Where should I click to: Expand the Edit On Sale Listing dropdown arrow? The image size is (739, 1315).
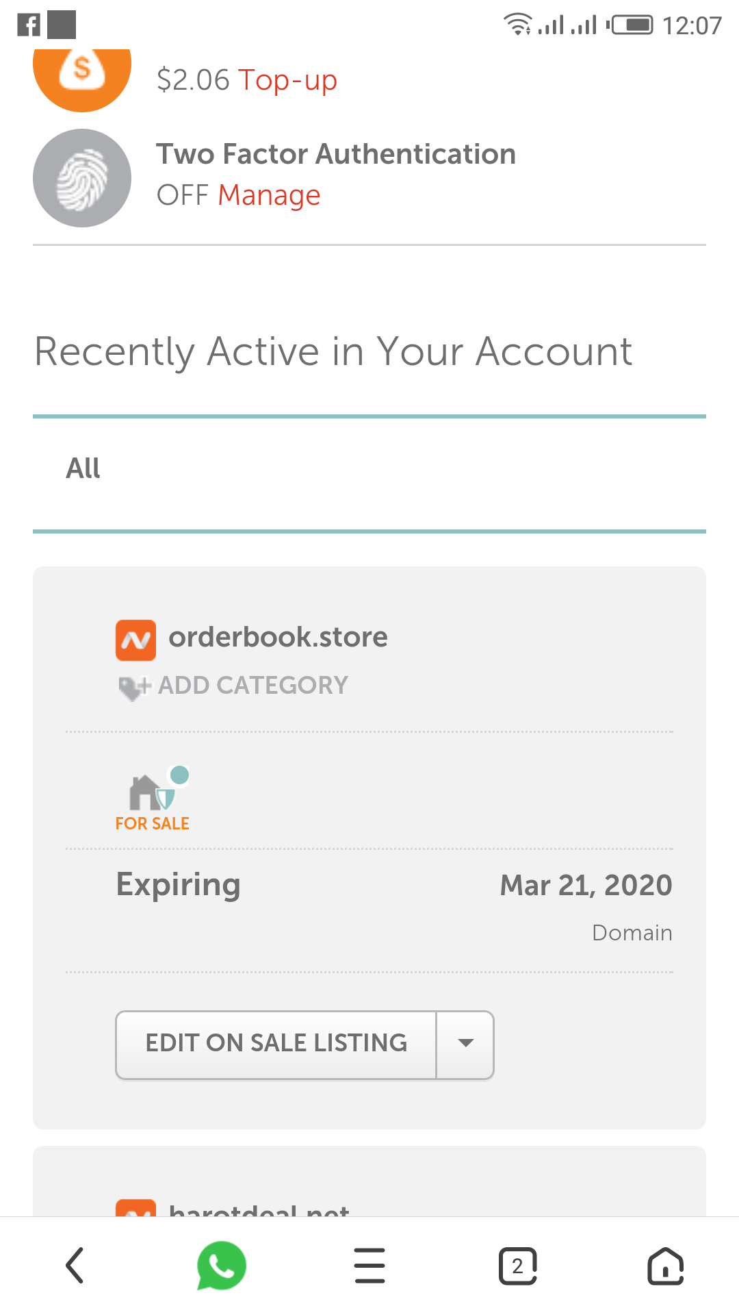[x=465, y=1044]
